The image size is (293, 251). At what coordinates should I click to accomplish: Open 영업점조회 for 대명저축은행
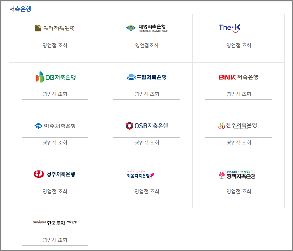pos(147,46)
